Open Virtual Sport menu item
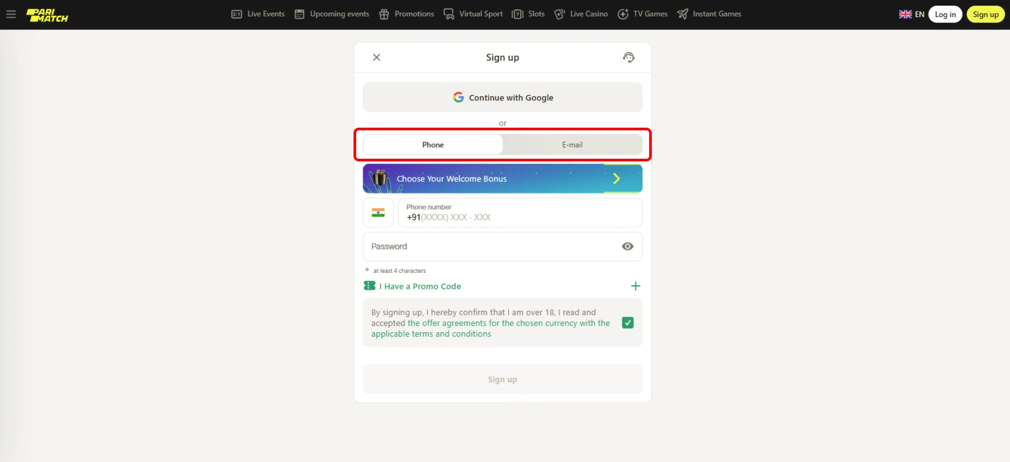Viewport: 1010px width, 462px height. click(x=473, y=14)
